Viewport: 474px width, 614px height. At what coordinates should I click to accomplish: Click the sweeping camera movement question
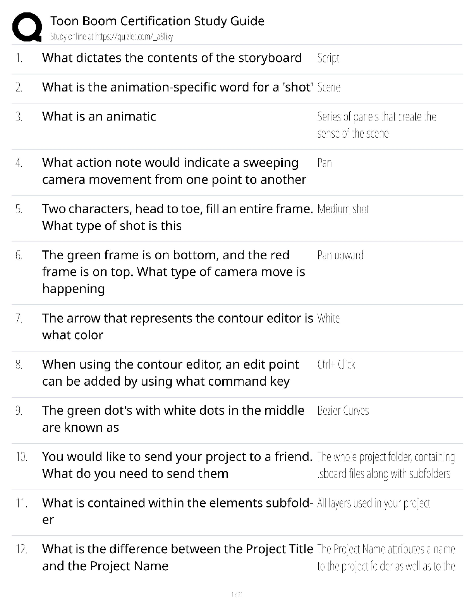pos(174,171)
